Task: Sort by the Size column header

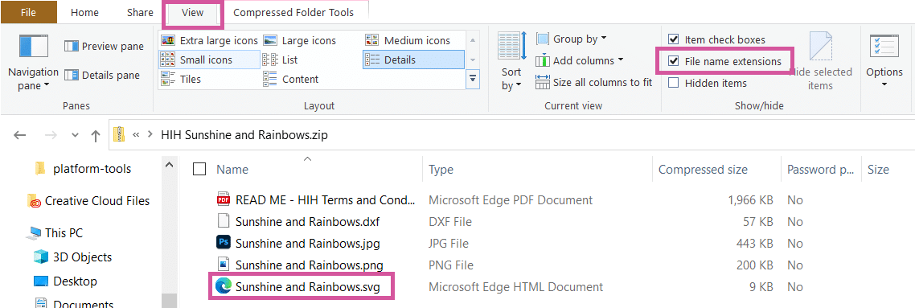Action: 878,170
